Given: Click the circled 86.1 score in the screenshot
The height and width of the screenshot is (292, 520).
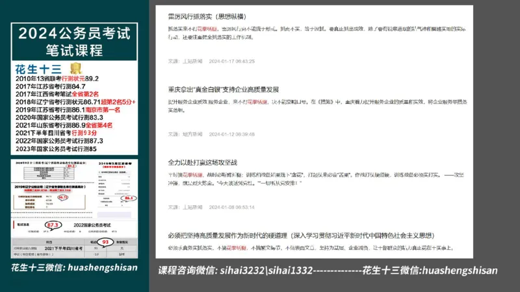Looking at the screenshot, I should click(x=129, y=198).
